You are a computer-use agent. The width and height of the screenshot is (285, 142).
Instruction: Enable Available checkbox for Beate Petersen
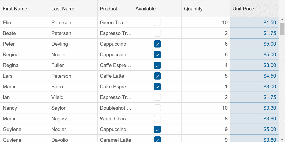point(157,33)
